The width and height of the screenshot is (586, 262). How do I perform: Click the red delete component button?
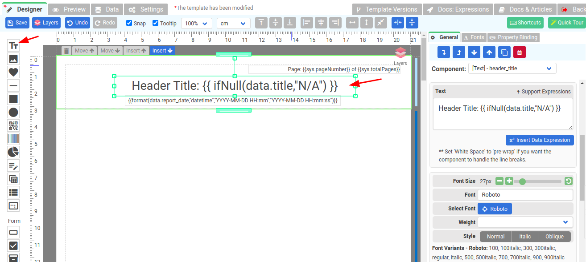tap(520, 52)
